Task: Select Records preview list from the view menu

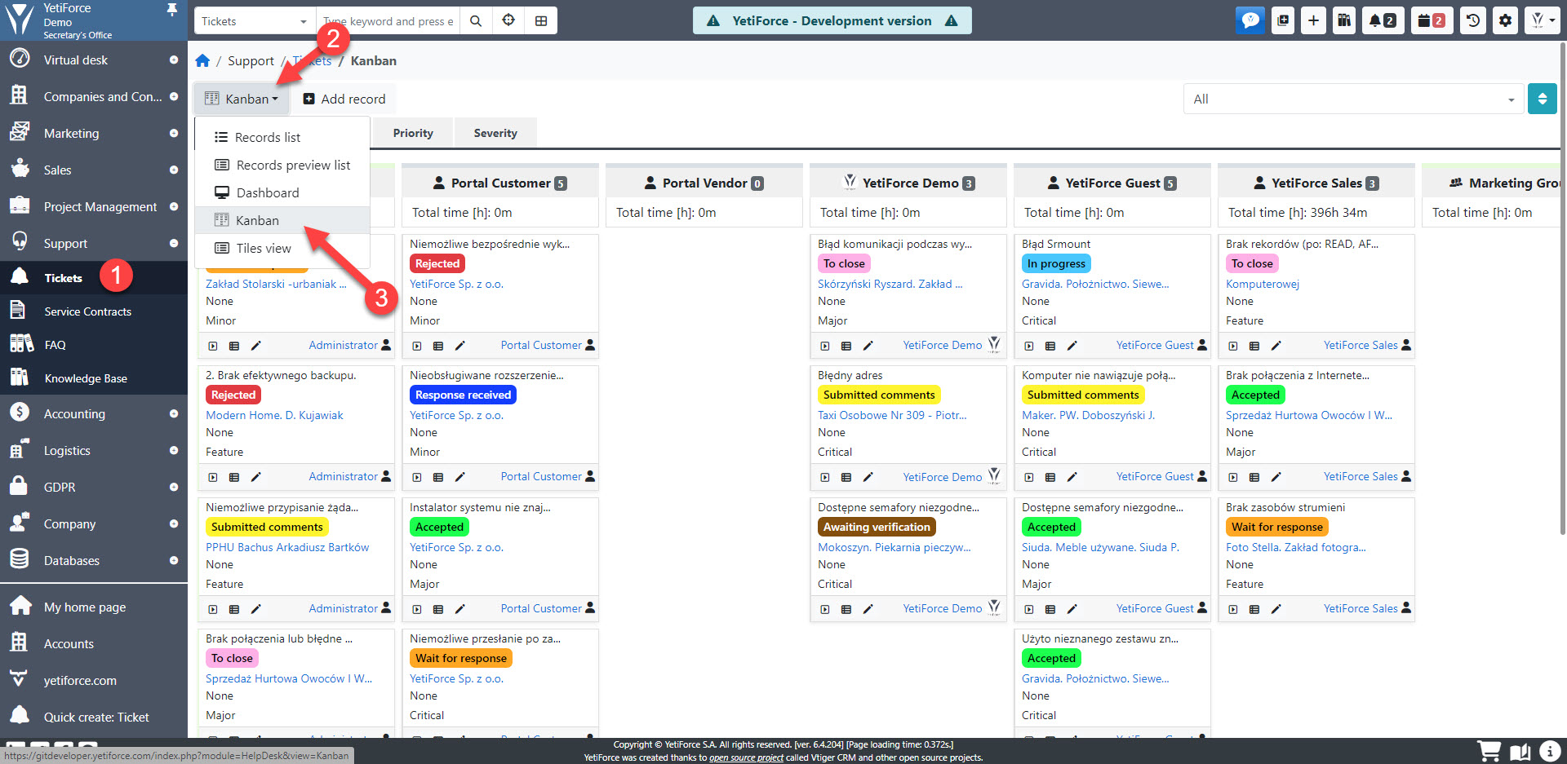Action: 282,165
